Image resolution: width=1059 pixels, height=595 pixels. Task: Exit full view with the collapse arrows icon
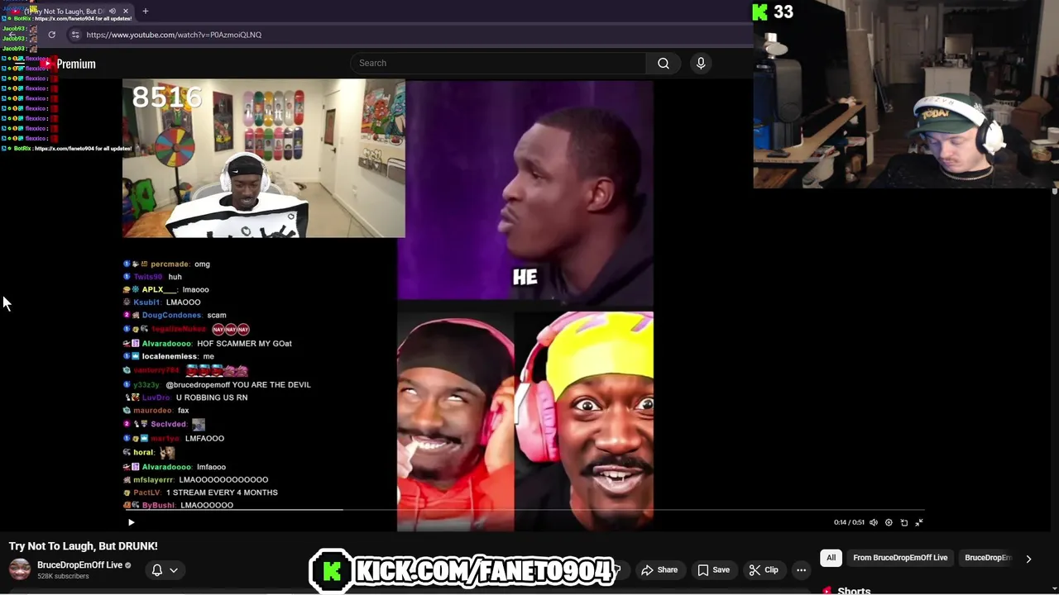click(x=919, y=522)
